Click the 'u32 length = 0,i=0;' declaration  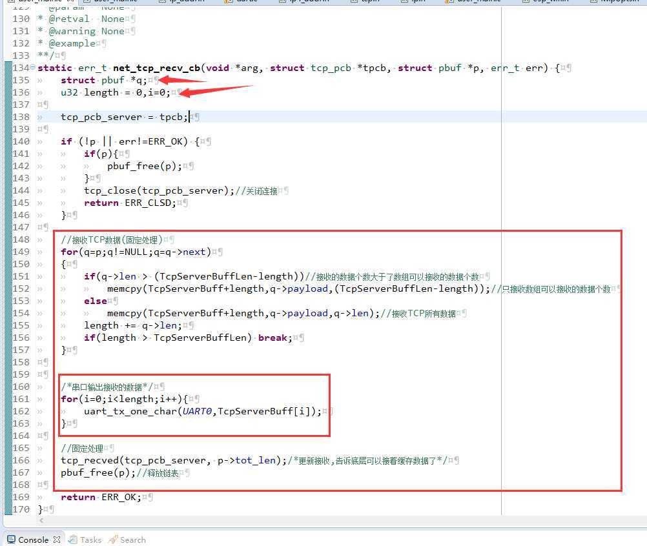pyautogui.click(x=115, y=92)
